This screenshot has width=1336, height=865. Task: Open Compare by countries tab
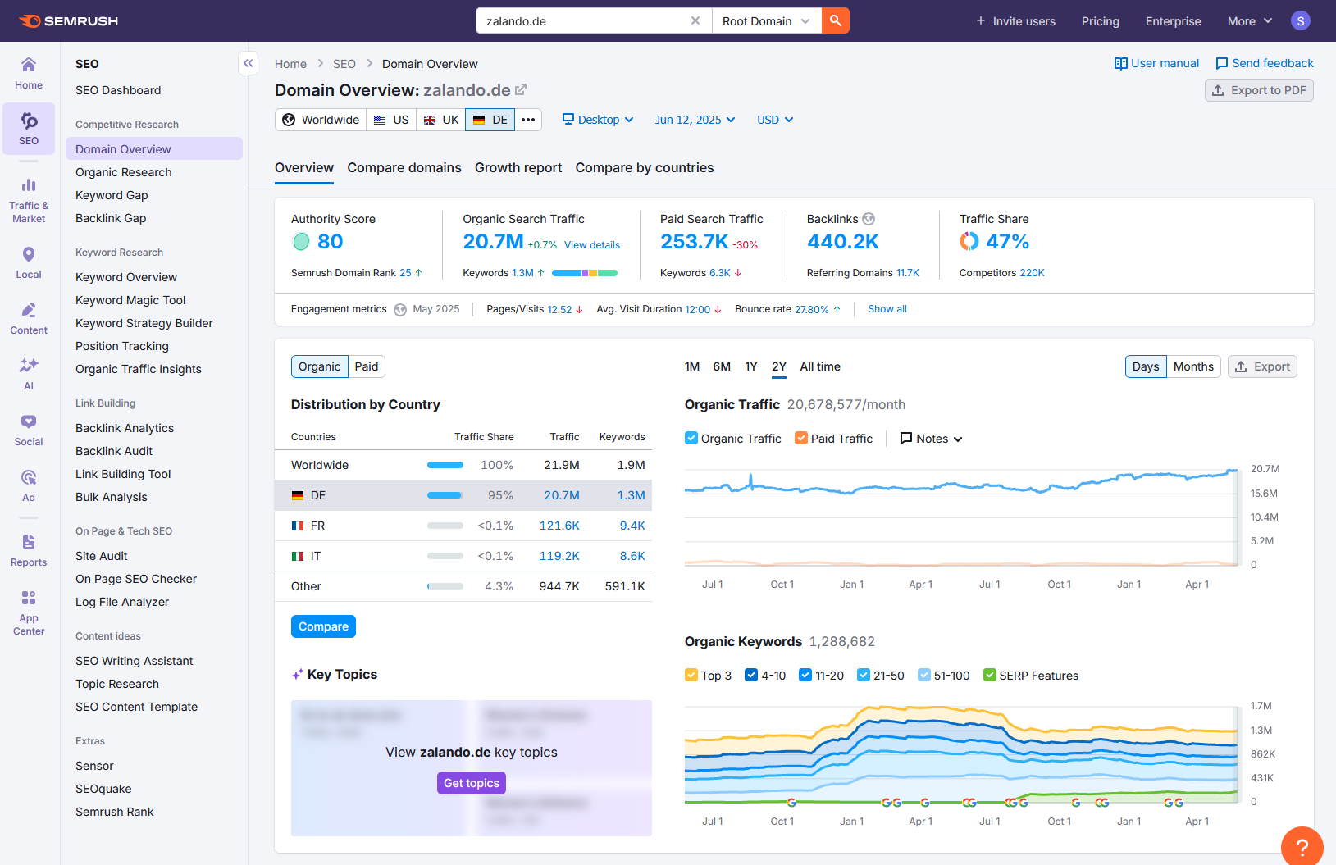(645, 167)
